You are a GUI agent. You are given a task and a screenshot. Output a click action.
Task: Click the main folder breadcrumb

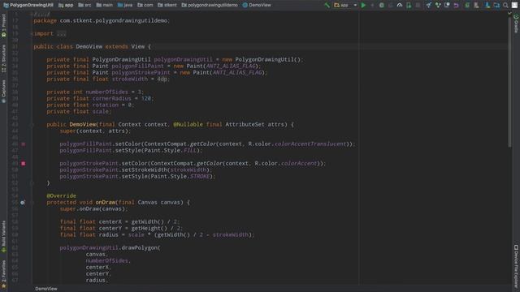pos(105,6)
